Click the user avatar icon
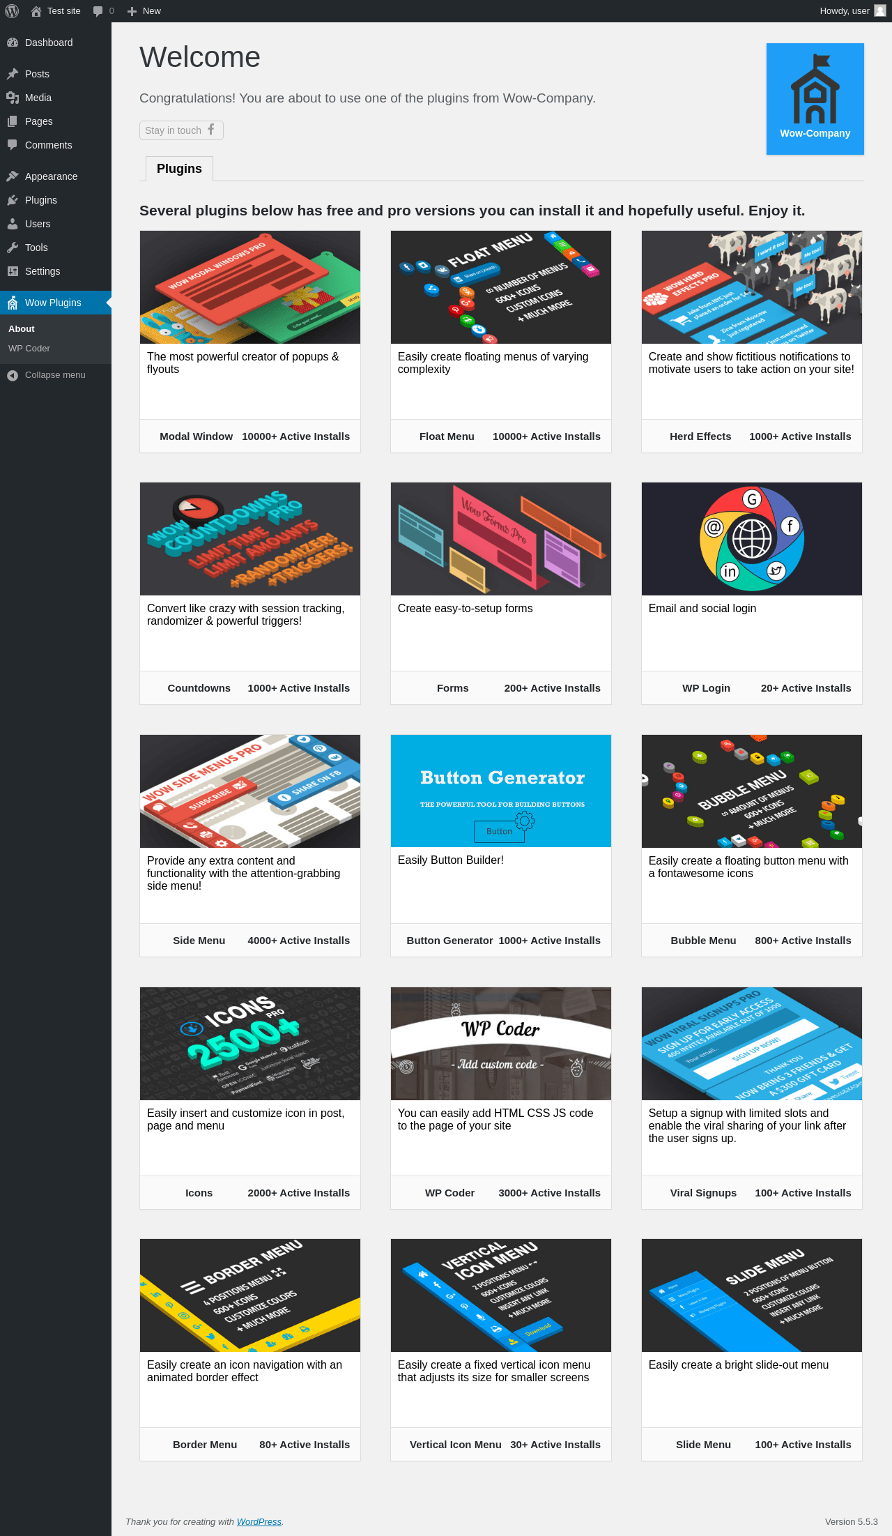 pyautogui.click(x=880, y=11)
